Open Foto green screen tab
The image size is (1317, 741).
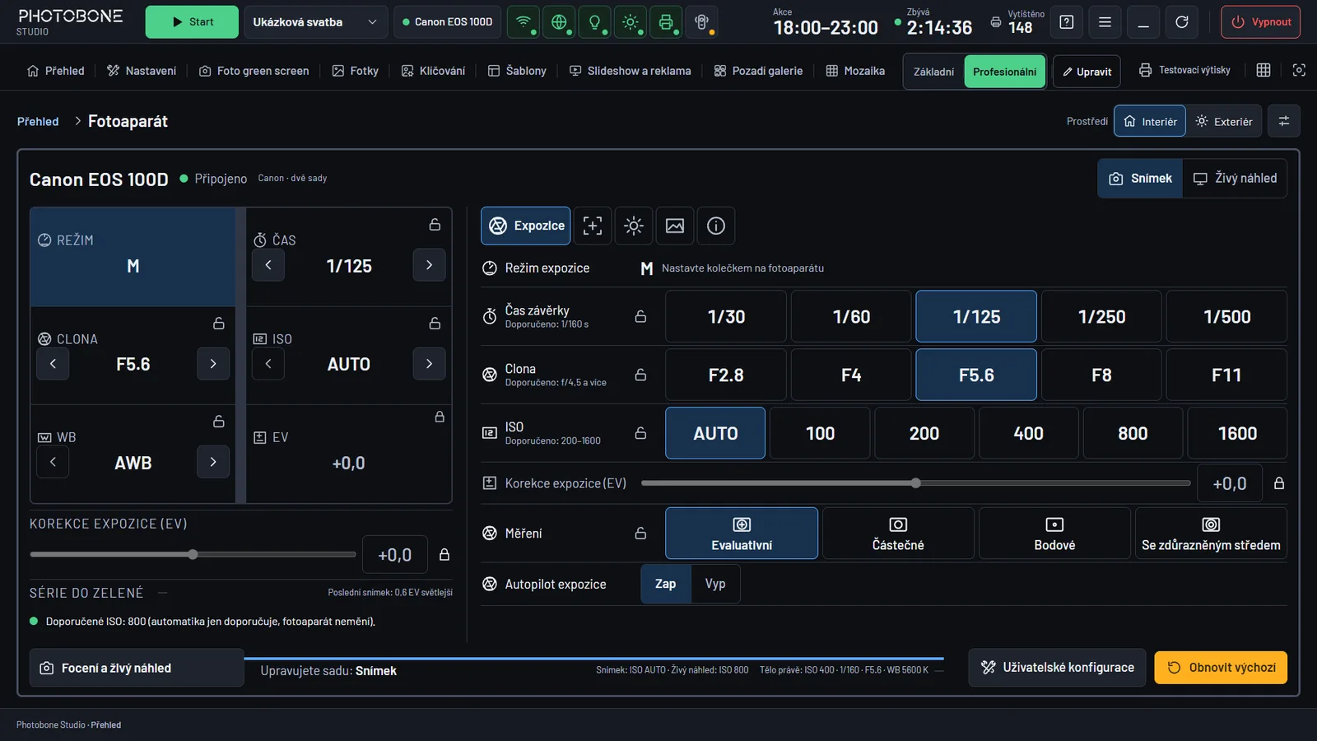point(254,71)
